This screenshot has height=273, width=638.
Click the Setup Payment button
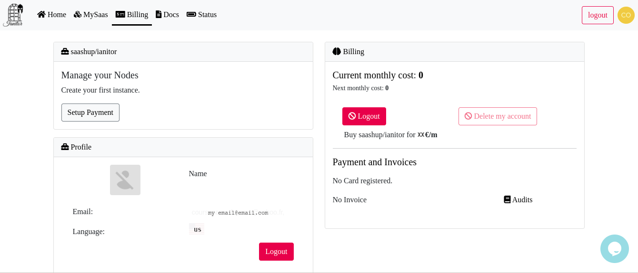tap(90, 113)
